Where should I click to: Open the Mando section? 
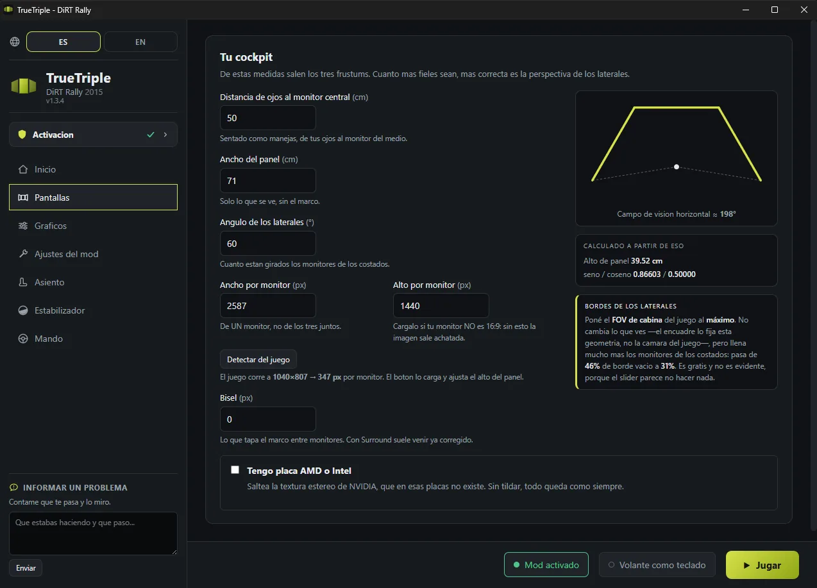[x=93, y=339]
